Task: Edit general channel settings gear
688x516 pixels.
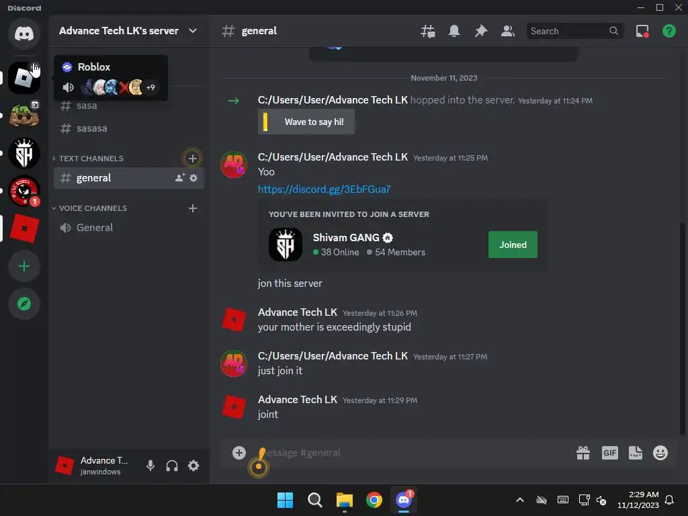Action: click(193, 177)
